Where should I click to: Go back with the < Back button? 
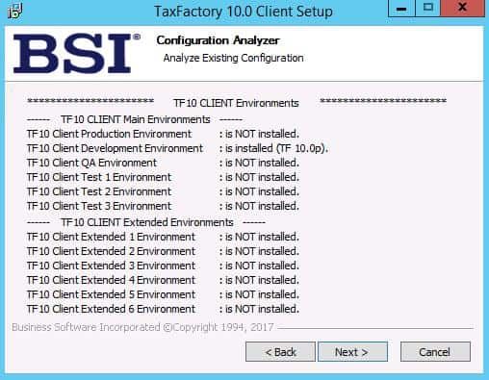[280, 351]
